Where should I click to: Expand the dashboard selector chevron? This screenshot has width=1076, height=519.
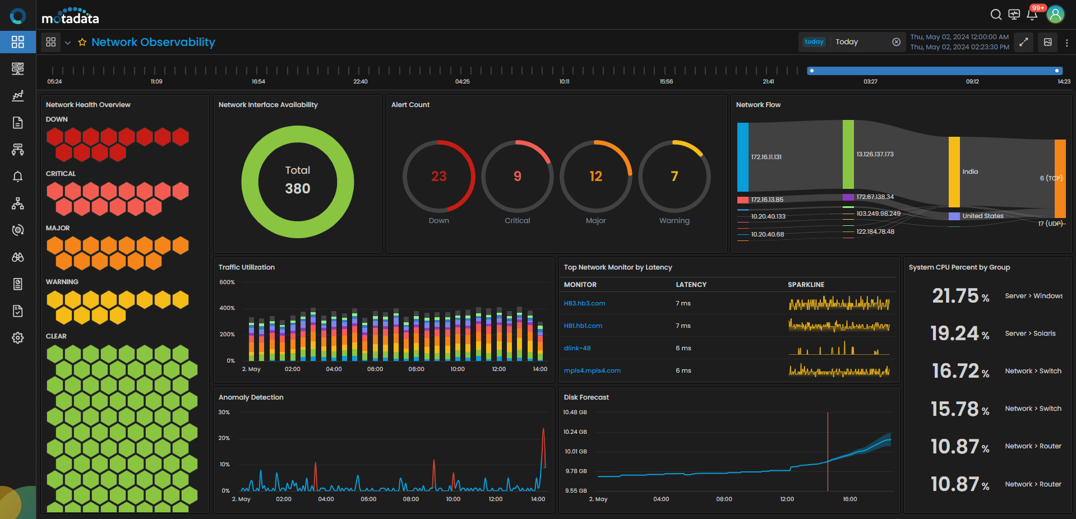tap(68, 43)
